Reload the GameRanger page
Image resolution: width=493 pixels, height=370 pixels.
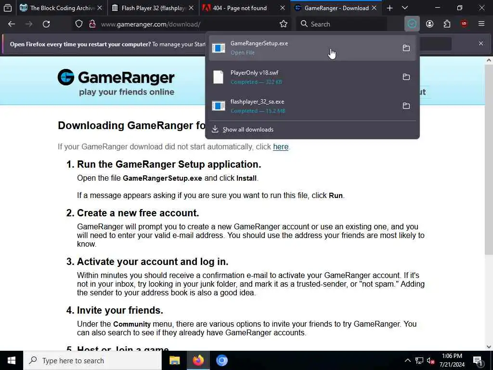coord(46,24)
